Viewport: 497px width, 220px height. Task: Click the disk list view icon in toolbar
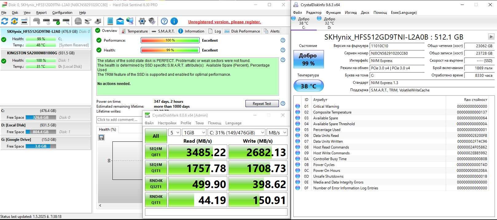[24, 21]
